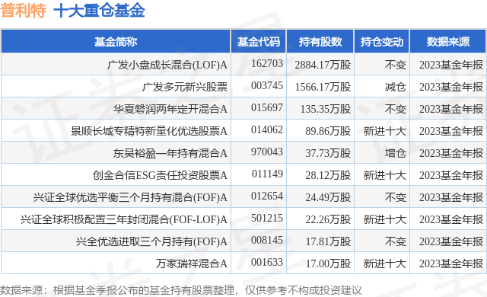Click fund code 014062

(x=267, y=130)
